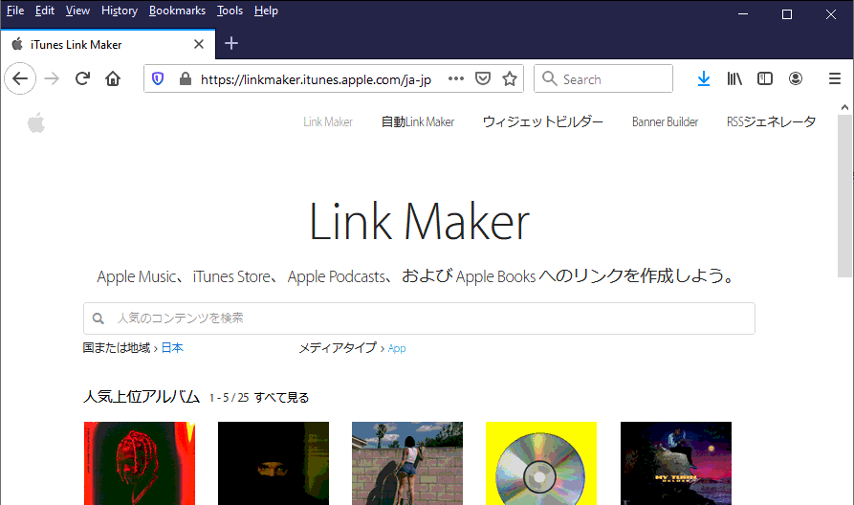Select the iTunes Link Maker tab

(x=108, y=44)
